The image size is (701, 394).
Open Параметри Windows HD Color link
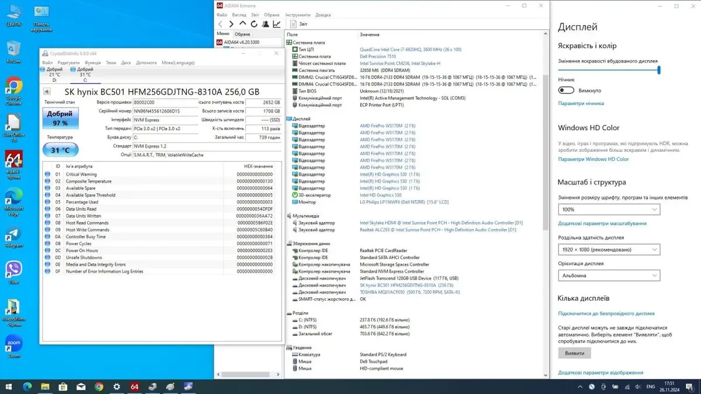point(593,159)
